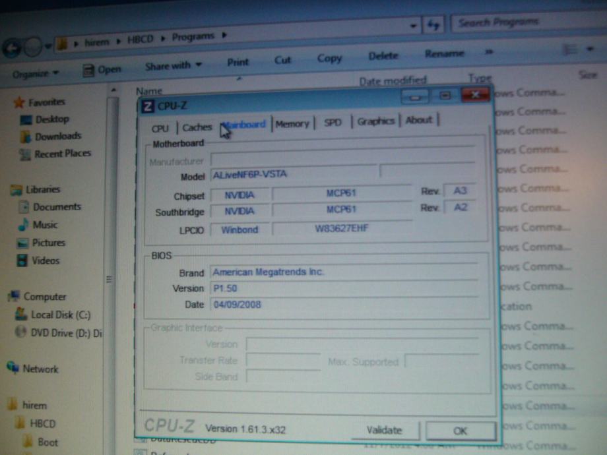Open the recent locations dropdown arrow
607x455 pixels.
48,46
